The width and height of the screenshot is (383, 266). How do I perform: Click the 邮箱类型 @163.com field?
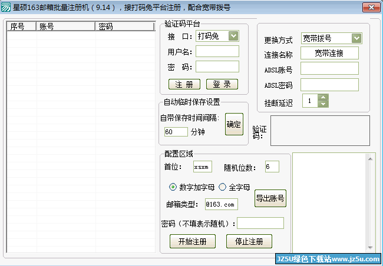pos(222,204)
